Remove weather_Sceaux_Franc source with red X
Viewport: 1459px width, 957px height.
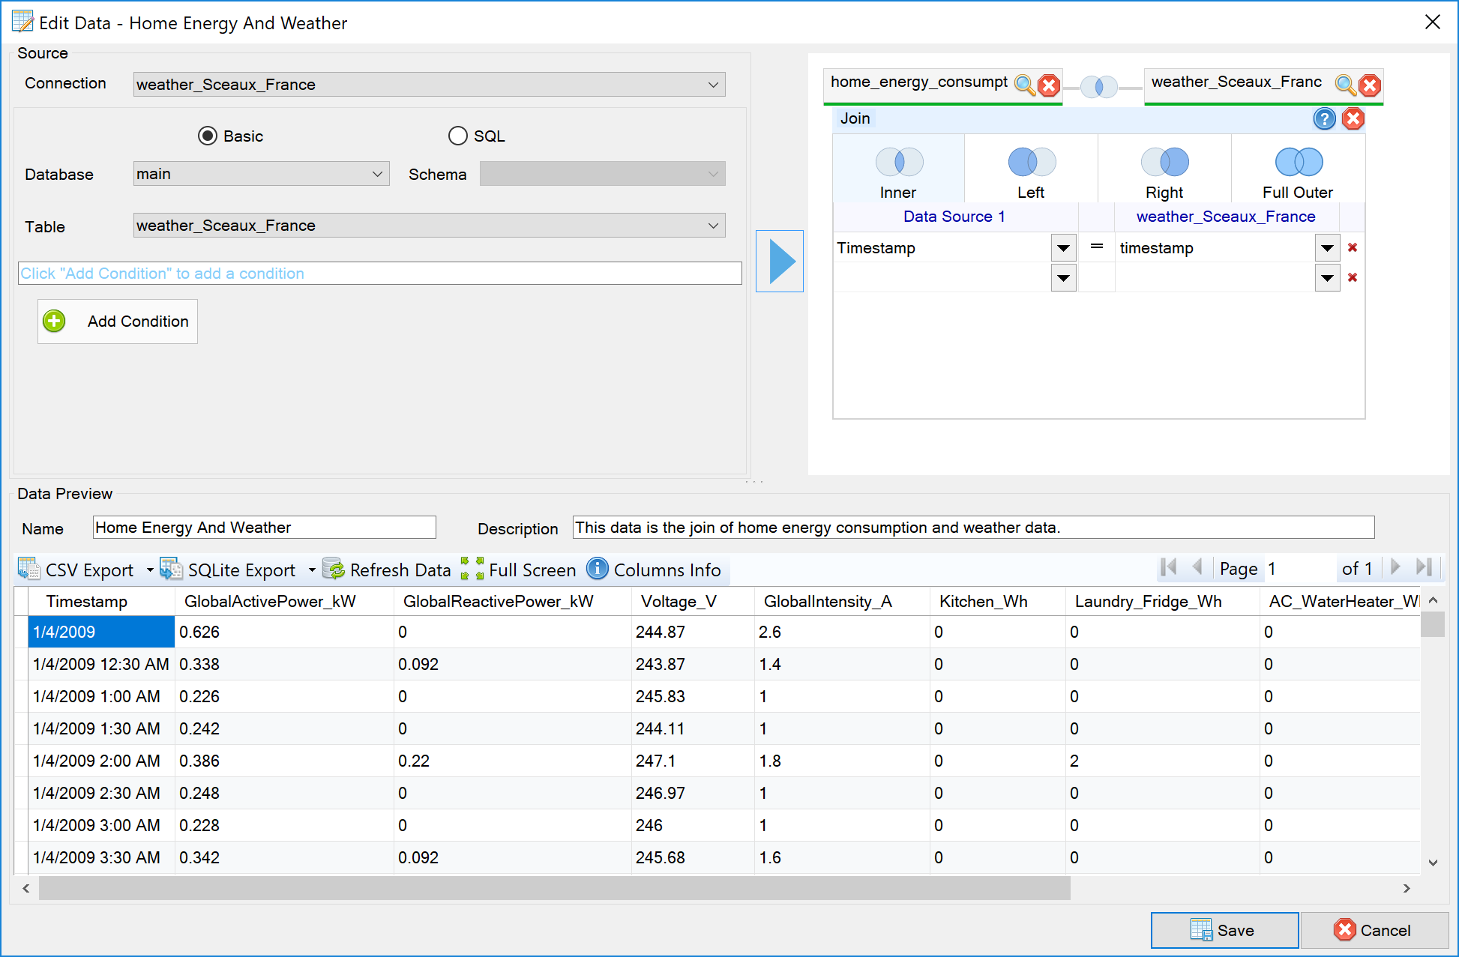coord(1370,85)
